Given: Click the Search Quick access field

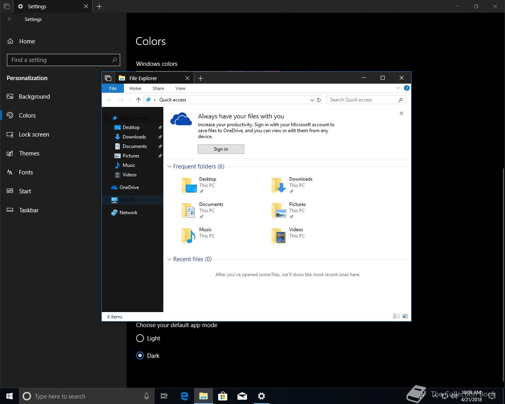Looking at the screenshot, I should click(x=367, y=100).
